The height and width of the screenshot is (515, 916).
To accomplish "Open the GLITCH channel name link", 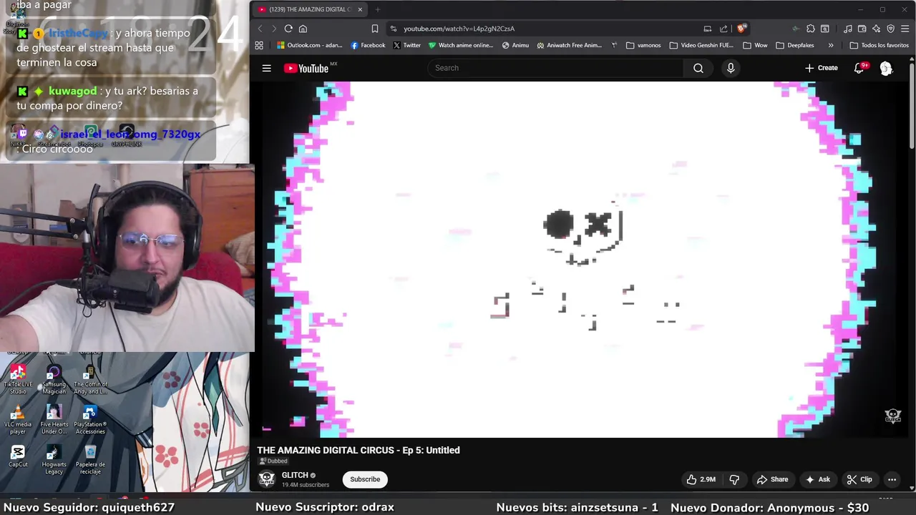I will tap(295, 475).
